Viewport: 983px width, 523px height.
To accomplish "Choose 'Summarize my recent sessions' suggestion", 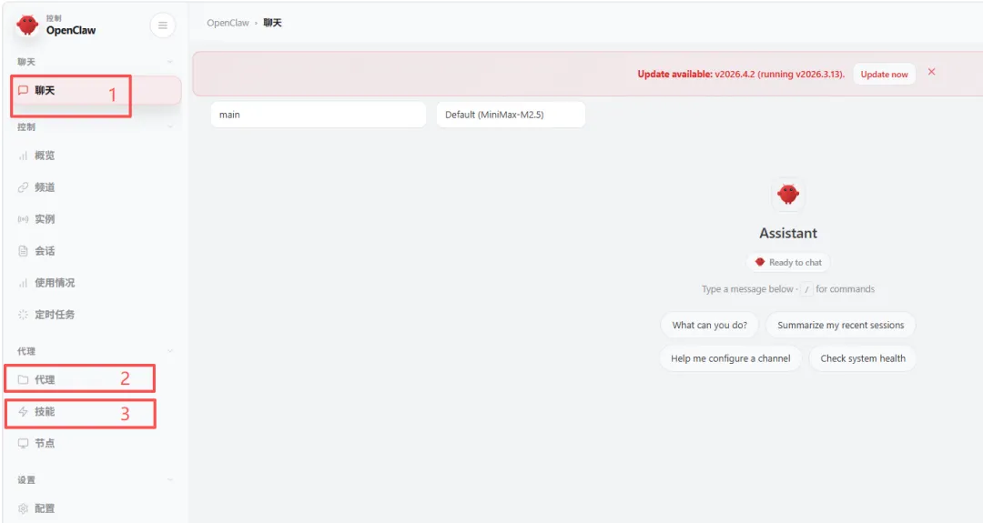I will tap(841, 325).
